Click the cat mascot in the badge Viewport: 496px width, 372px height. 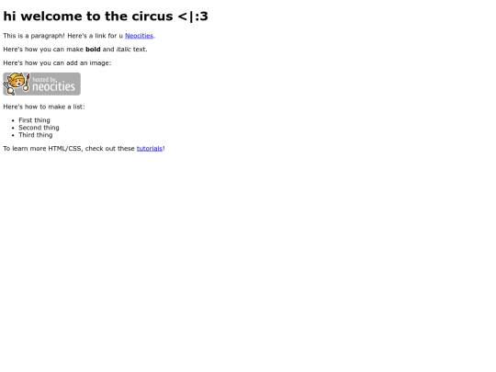pos(17,84)
